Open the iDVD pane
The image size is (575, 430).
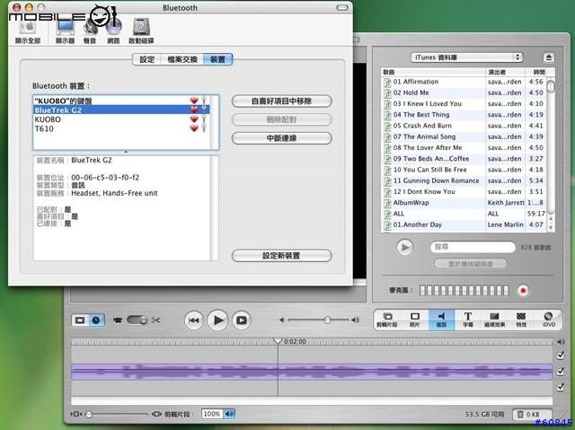549,320
